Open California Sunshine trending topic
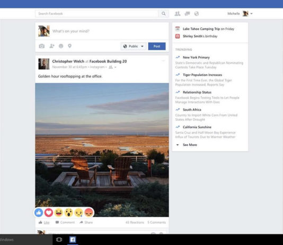Image resolution: width=283 pixels, height=245 pixels. [x=197, y=127]
